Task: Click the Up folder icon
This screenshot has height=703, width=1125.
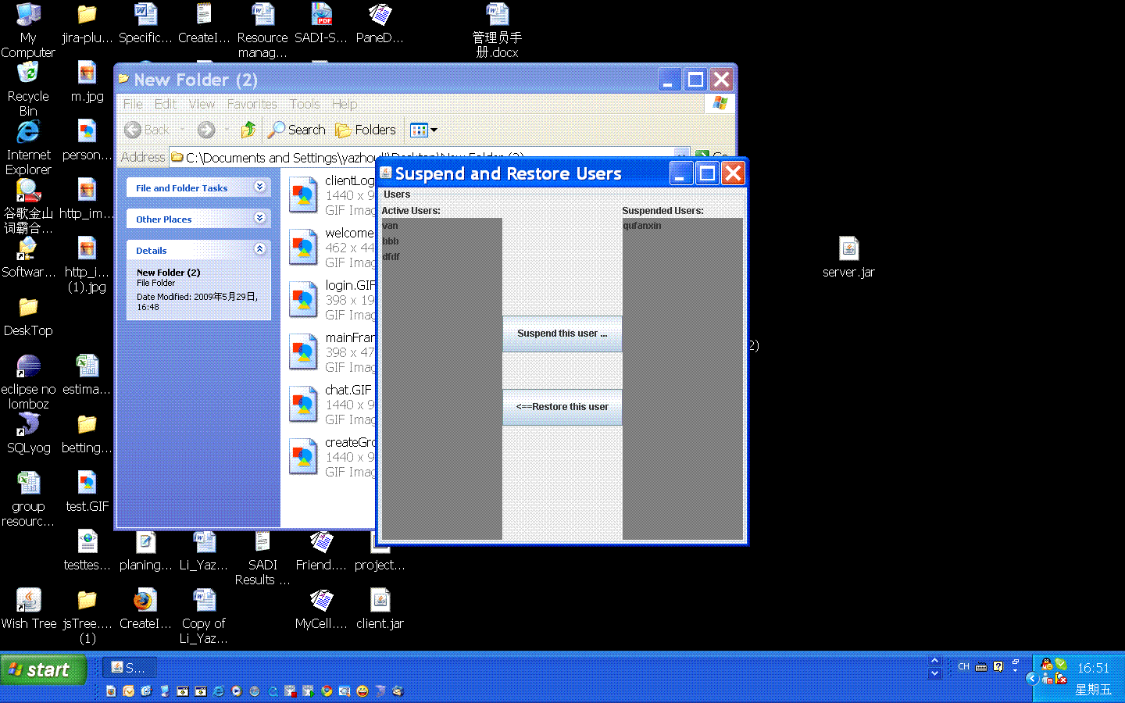Action: click(x=248, y=130)
